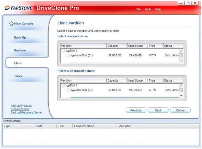This screenshot has height=149, width=202.
Task: Click the Previous button
Action: point(136,110)
